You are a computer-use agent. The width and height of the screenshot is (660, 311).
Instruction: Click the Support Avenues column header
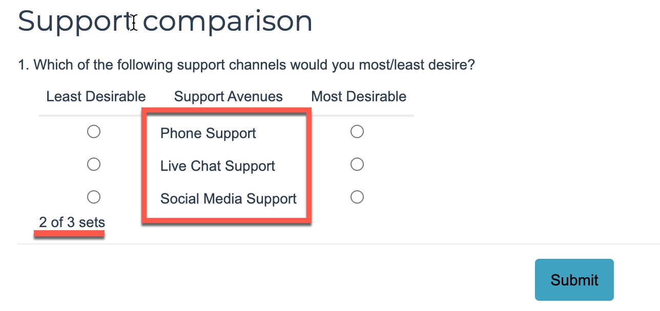pos(229,97)
